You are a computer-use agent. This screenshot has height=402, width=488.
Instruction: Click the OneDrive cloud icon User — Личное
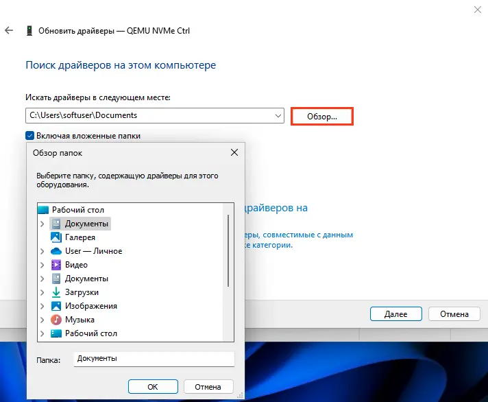(x=56, y=251)
